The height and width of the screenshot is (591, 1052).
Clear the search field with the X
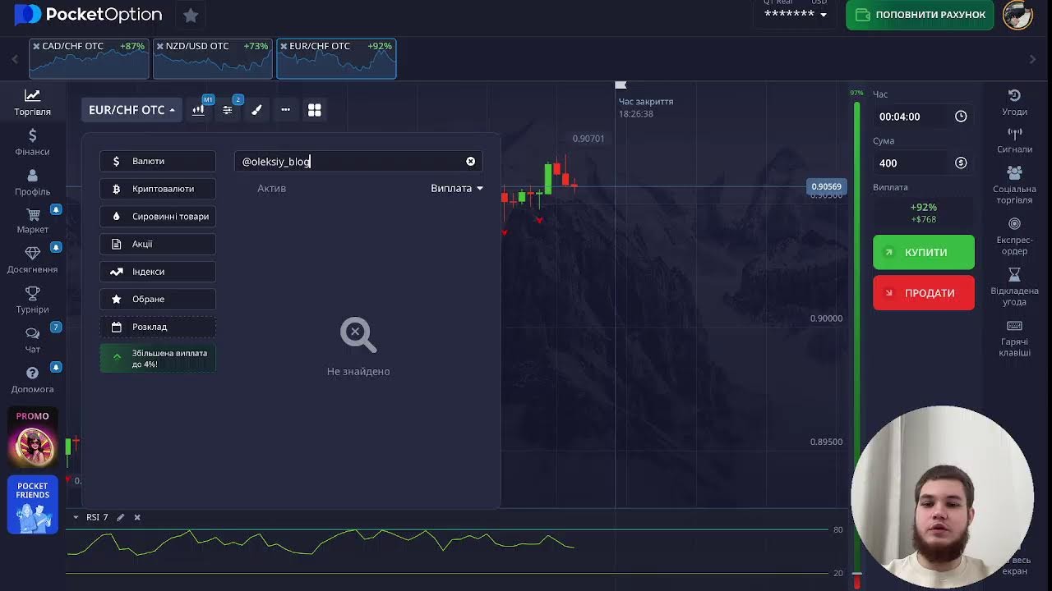pos(471,162)
